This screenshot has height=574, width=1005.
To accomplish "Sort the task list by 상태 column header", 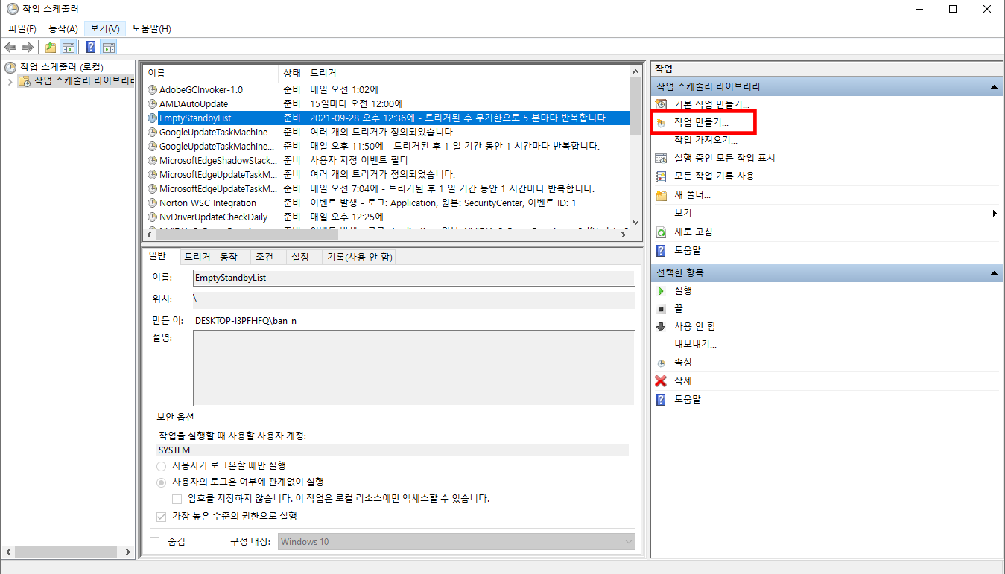I will tap(293, 73).
